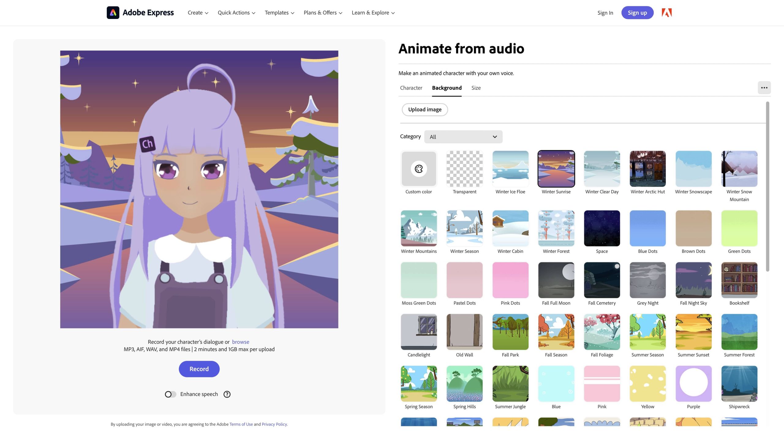Open the Quick Actions menu
The height and width of the screenshot is (440, 784).
click(236, 13)
